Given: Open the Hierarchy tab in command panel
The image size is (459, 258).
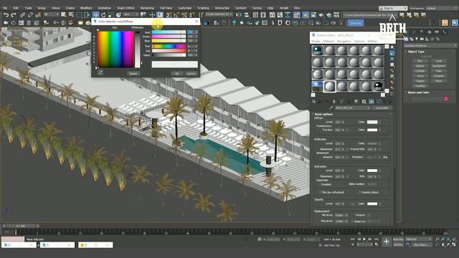Looking at the screenshot, I should point(421,32).
